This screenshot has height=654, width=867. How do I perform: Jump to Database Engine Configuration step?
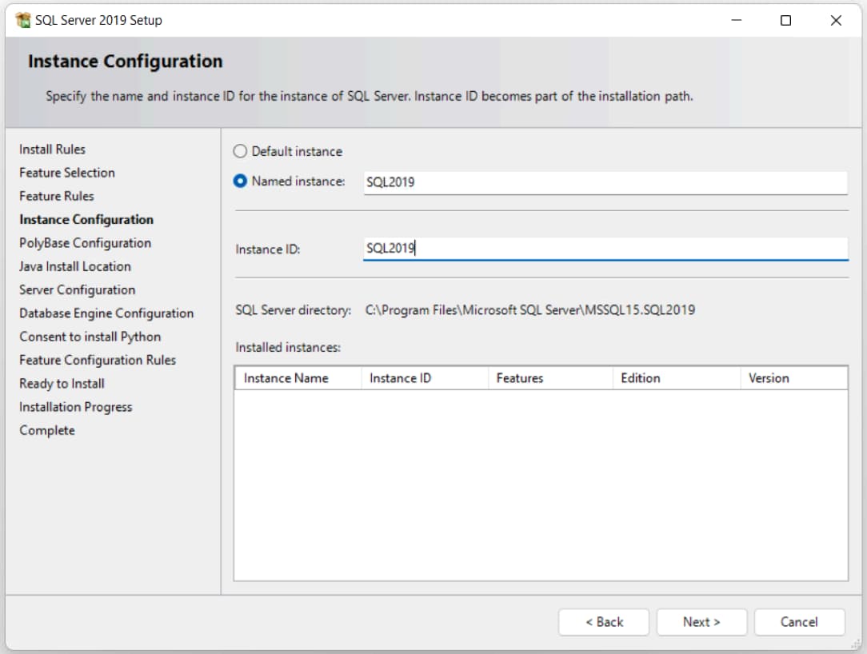[106, 313]
